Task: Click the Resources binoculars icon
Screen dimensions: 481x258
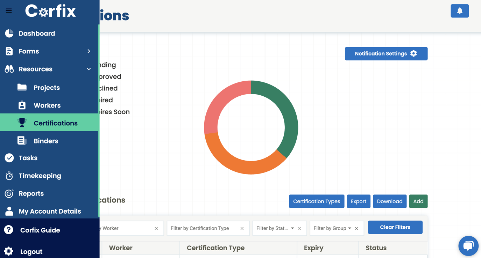Action: tap(9, 69)
